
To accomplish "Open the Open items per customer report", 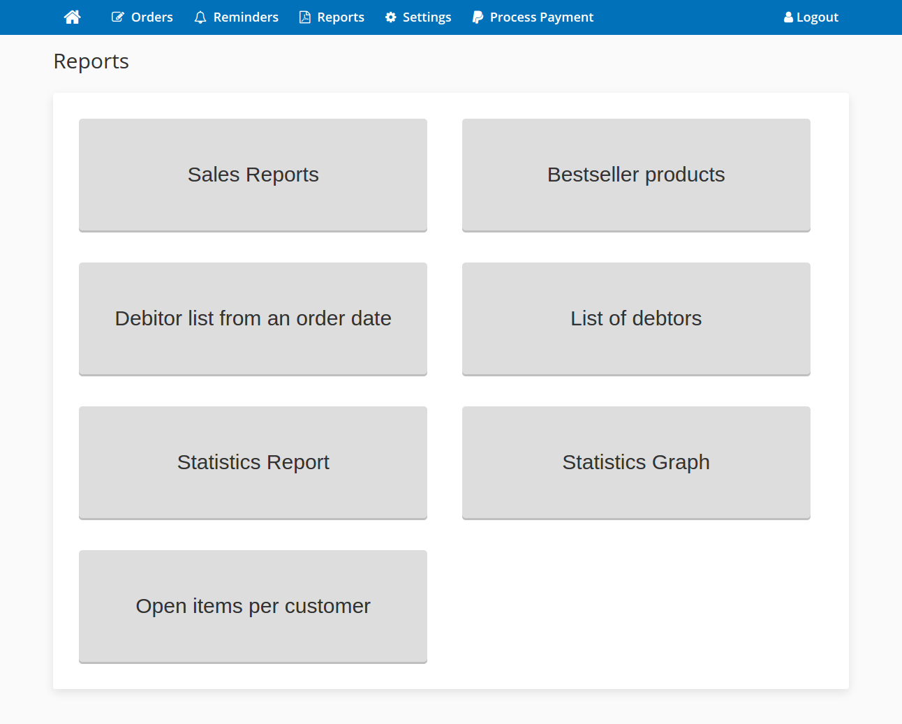I will [253, 606].
